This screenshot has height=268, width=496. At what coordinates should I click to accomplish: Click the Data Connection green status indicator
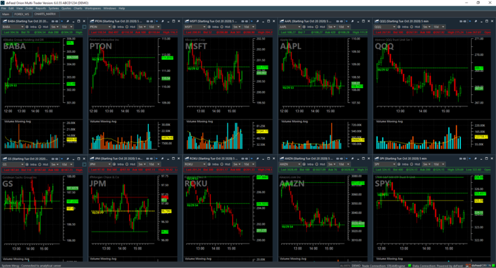(x=409, y=266)
